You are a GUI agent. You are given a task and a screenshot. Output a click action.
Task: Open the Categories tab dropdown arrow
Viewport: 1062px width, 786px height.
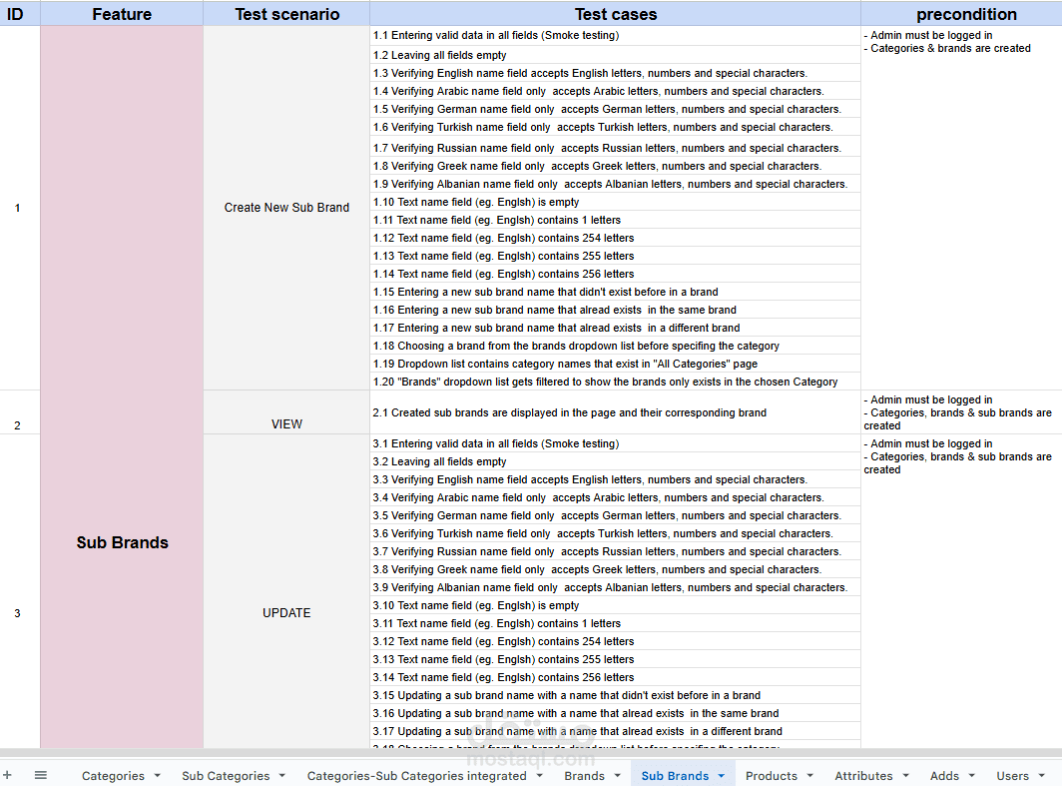155,775
